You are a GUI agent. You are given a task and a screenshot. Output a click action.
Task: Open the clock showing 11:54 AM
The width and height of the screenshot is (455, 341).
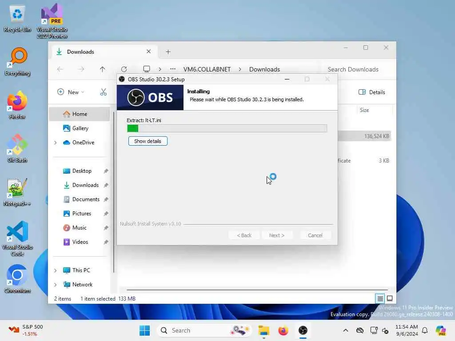click(x=407, y=330)
